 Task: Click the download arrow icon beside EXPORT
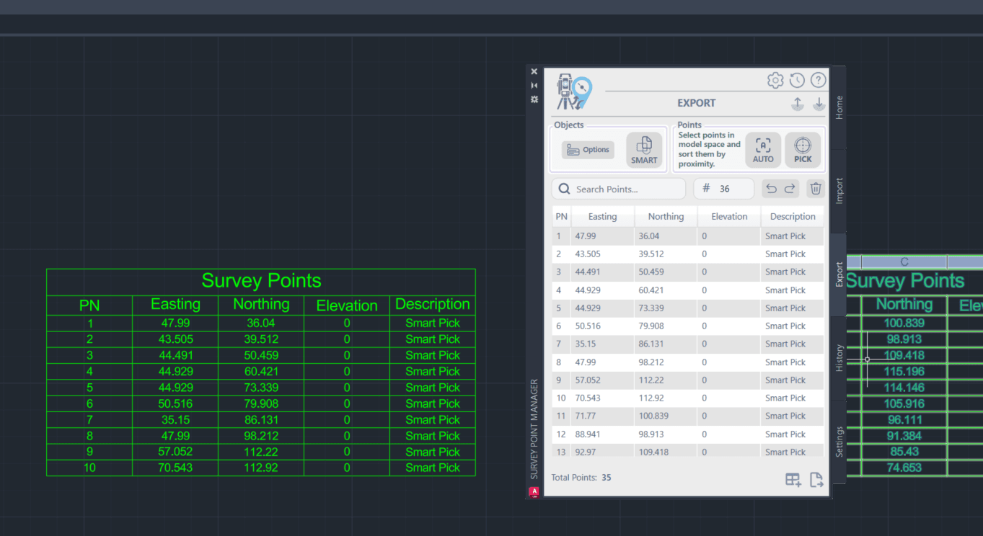[x=819, y=104]
